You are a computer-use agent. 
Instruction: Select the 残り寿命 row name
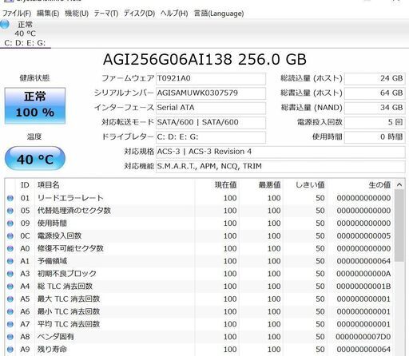pyautogui.click(x=52, y=349)
